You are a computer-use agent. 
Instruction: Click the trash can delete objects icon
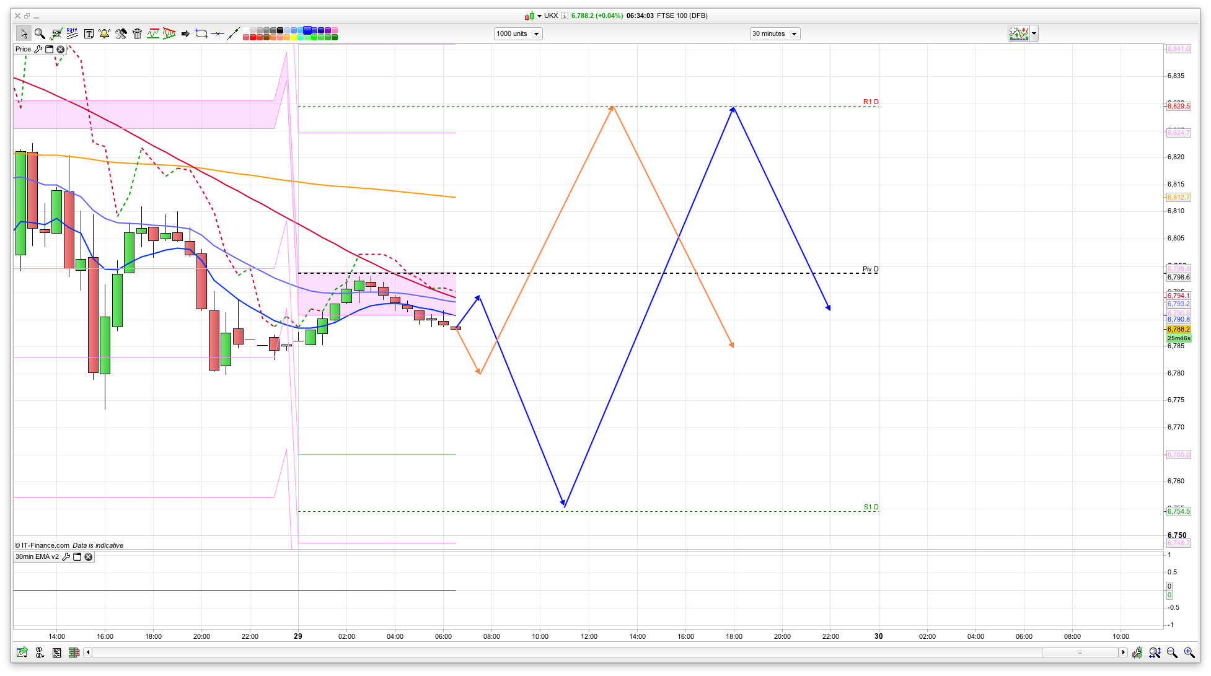tap(138, 33)
